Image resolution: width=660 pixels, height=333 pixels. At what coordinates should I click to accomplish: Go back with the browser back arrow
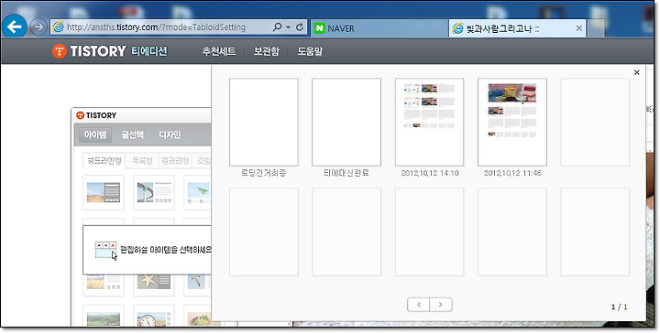(x=15, y=27)
